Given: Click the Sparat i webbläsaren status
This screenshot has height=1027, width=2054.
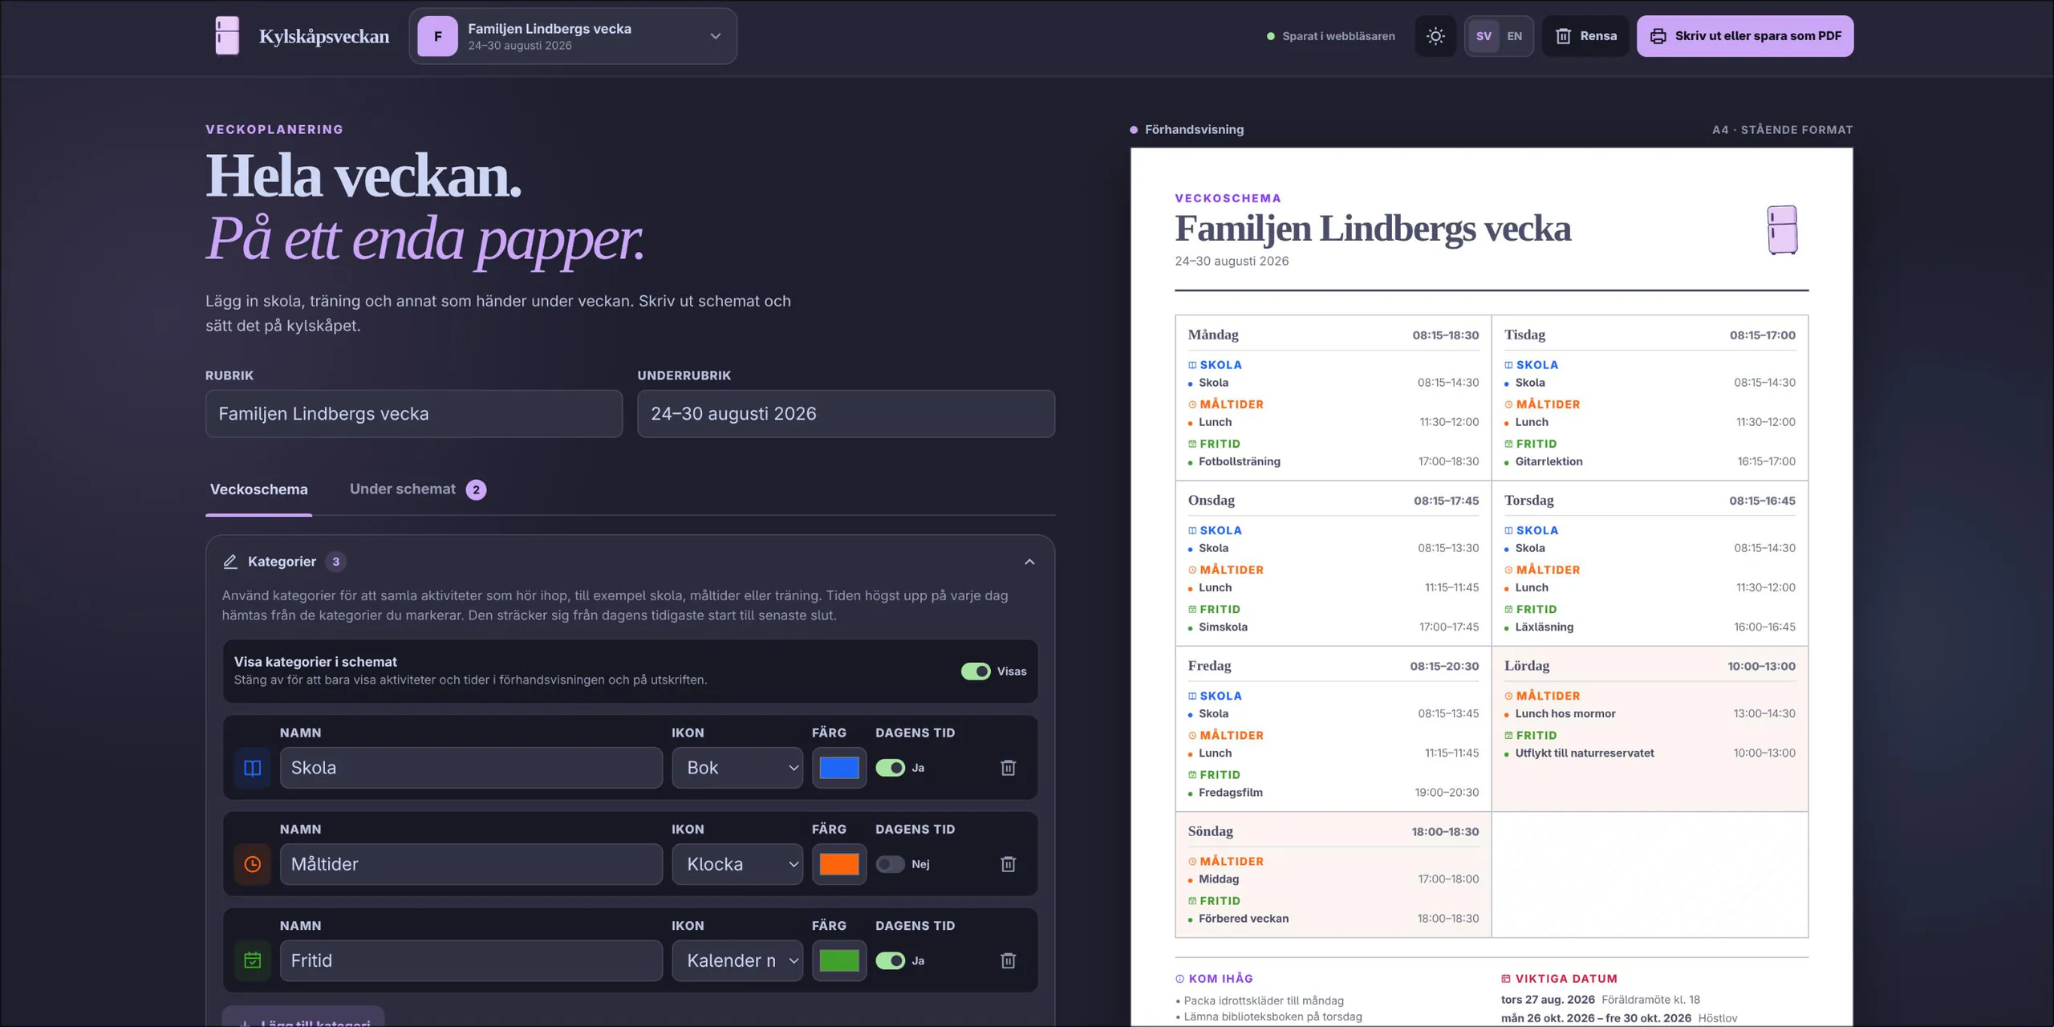Looking at the screenshot, I should (x=1331, y=36).
